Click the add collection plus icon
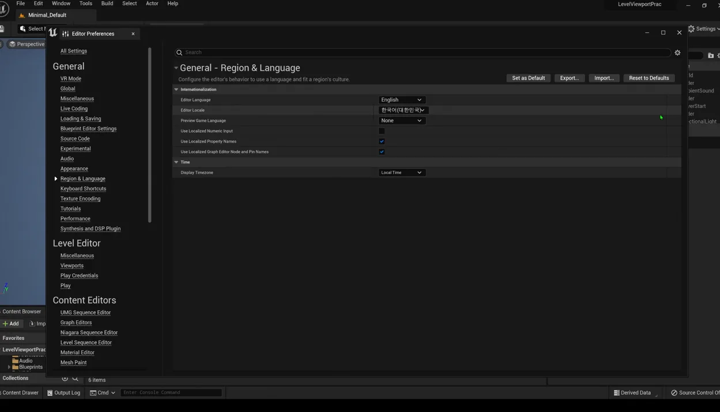 pos(65,379)
